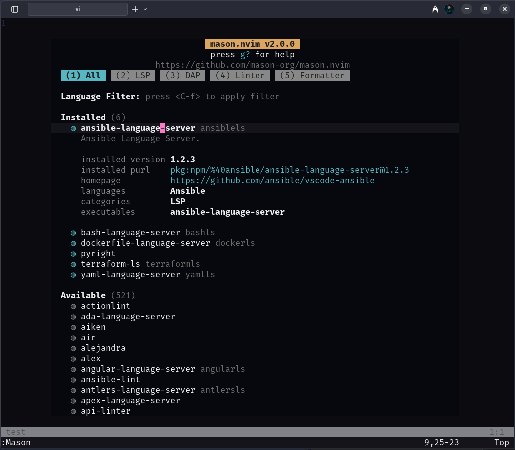
Task: Select the angular-language-server package name
Action: pyautogui.click(x=138, y=369)
